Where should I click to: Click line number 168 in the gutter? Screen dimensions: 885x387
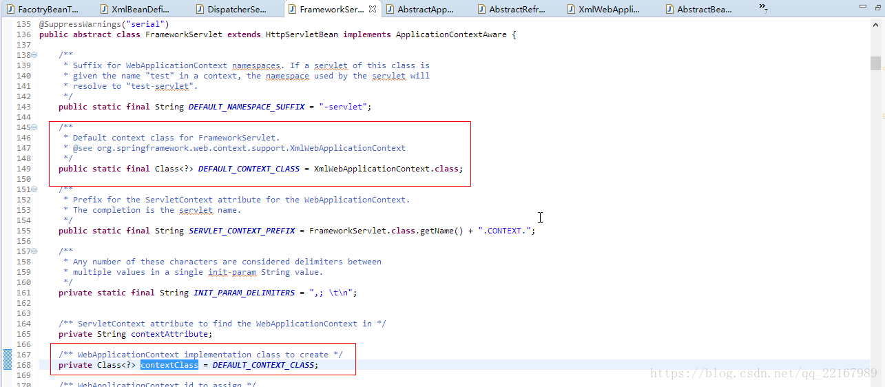coord(23,365)
